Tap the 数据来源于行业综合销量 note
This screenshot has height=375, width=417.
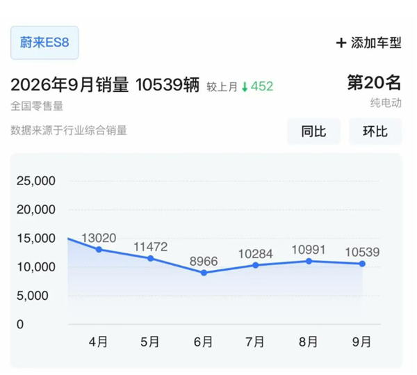(69, 131)
